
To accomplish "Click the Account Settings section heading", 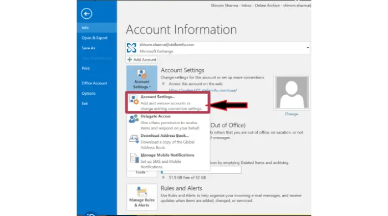I will coord(182,70).
